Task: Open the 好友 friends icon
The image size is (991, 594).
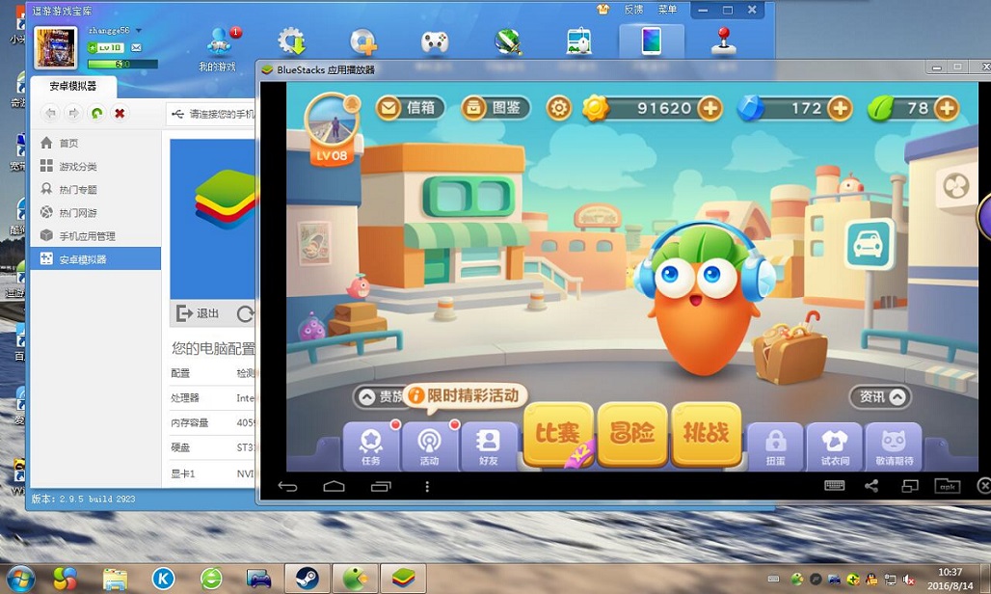Action: point(488,446)
